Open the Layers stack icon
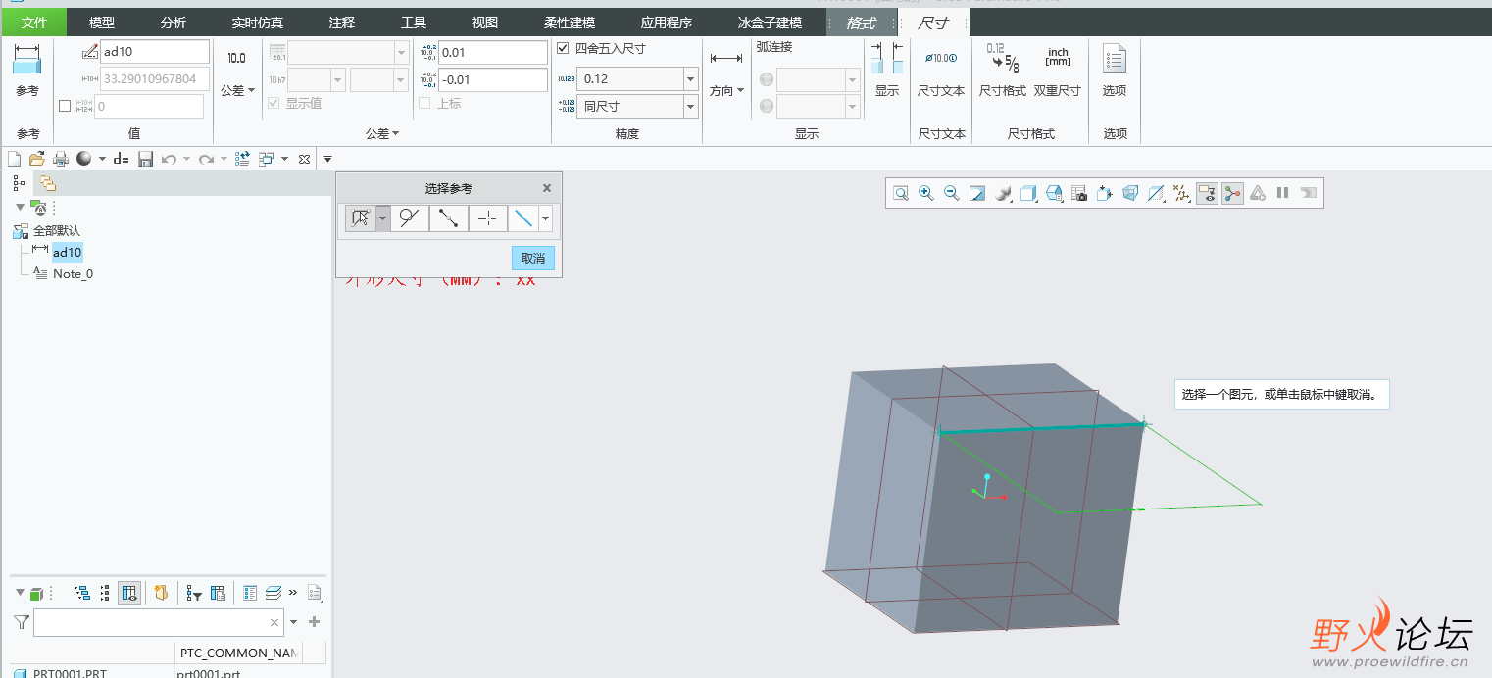This screenshot has height=678, width=1492. [274, 593]
